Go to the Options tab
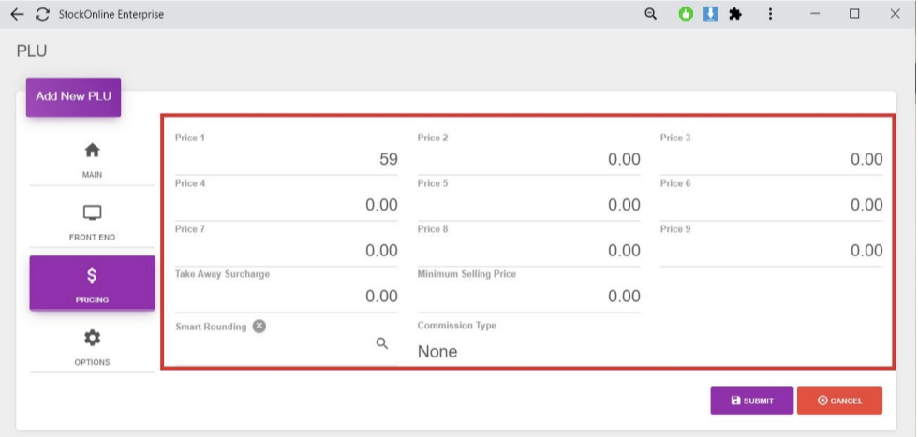 click(92, 346)
